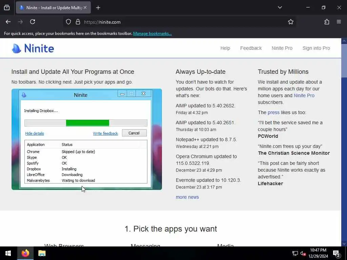The height and width of the screenshot is (260, 347).
Task: Click the muted speaker volume icon
Action: point(303,253)
